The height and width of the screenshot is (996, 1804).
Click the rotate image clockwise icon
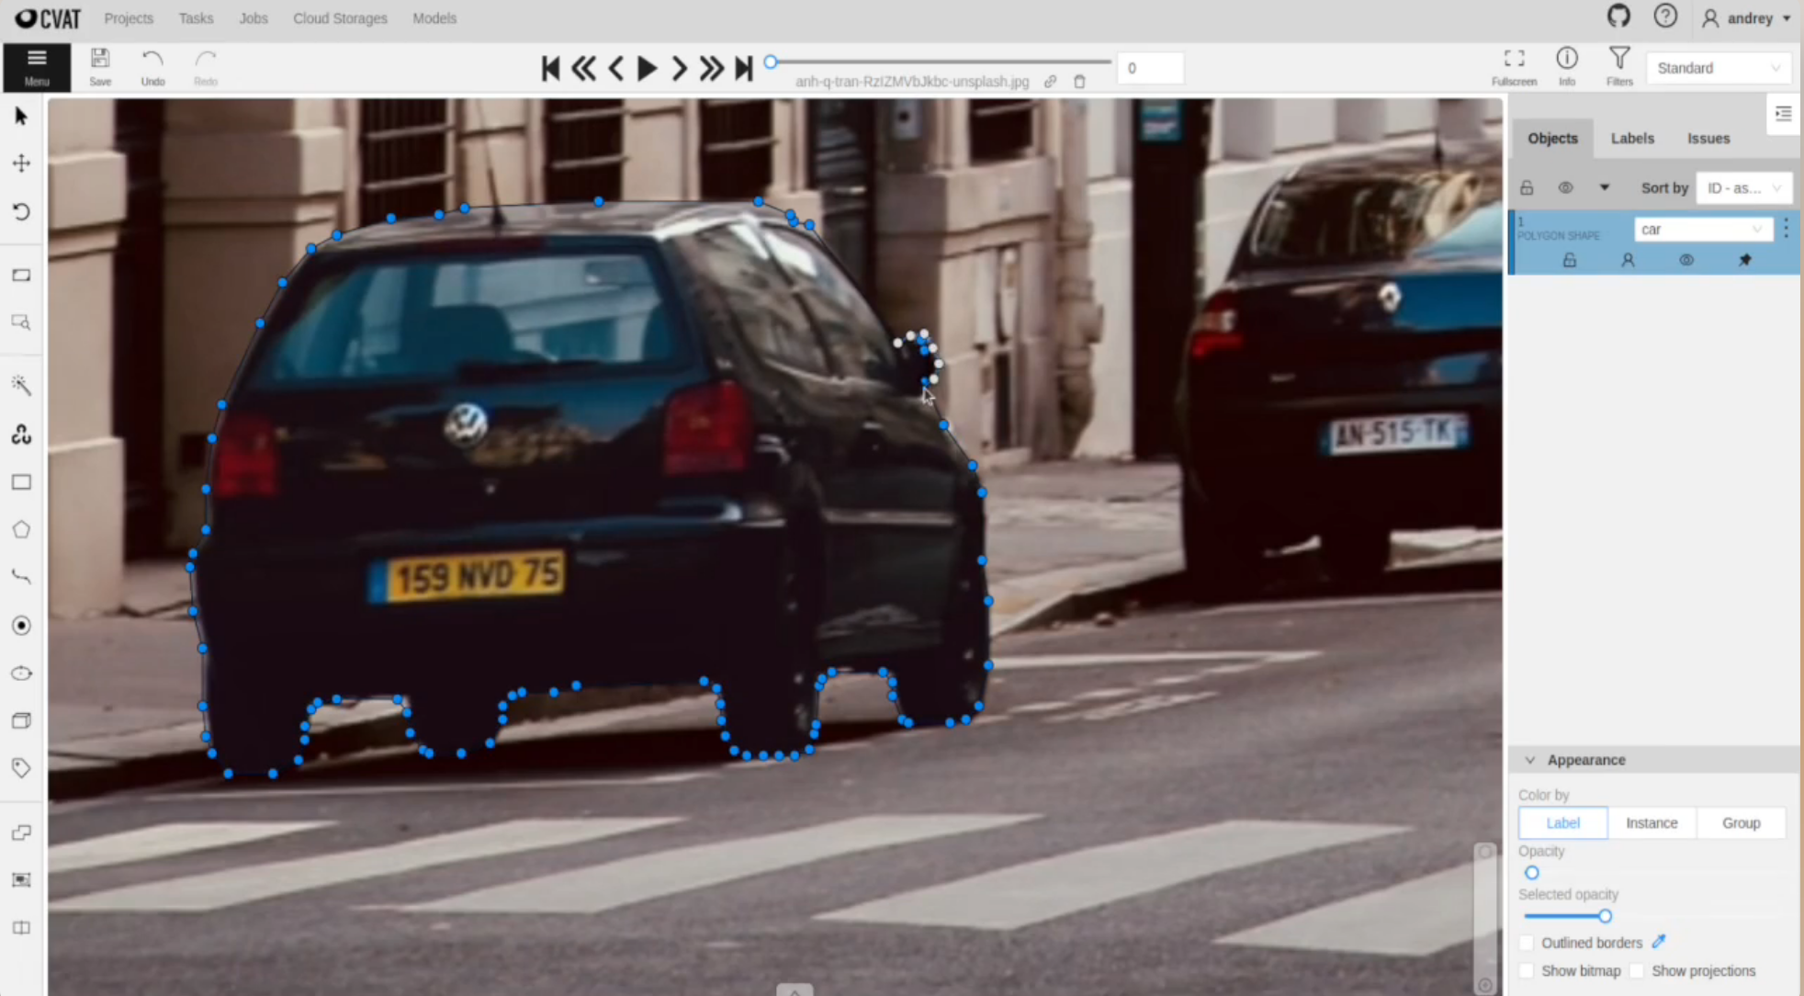tap(21, 211)
